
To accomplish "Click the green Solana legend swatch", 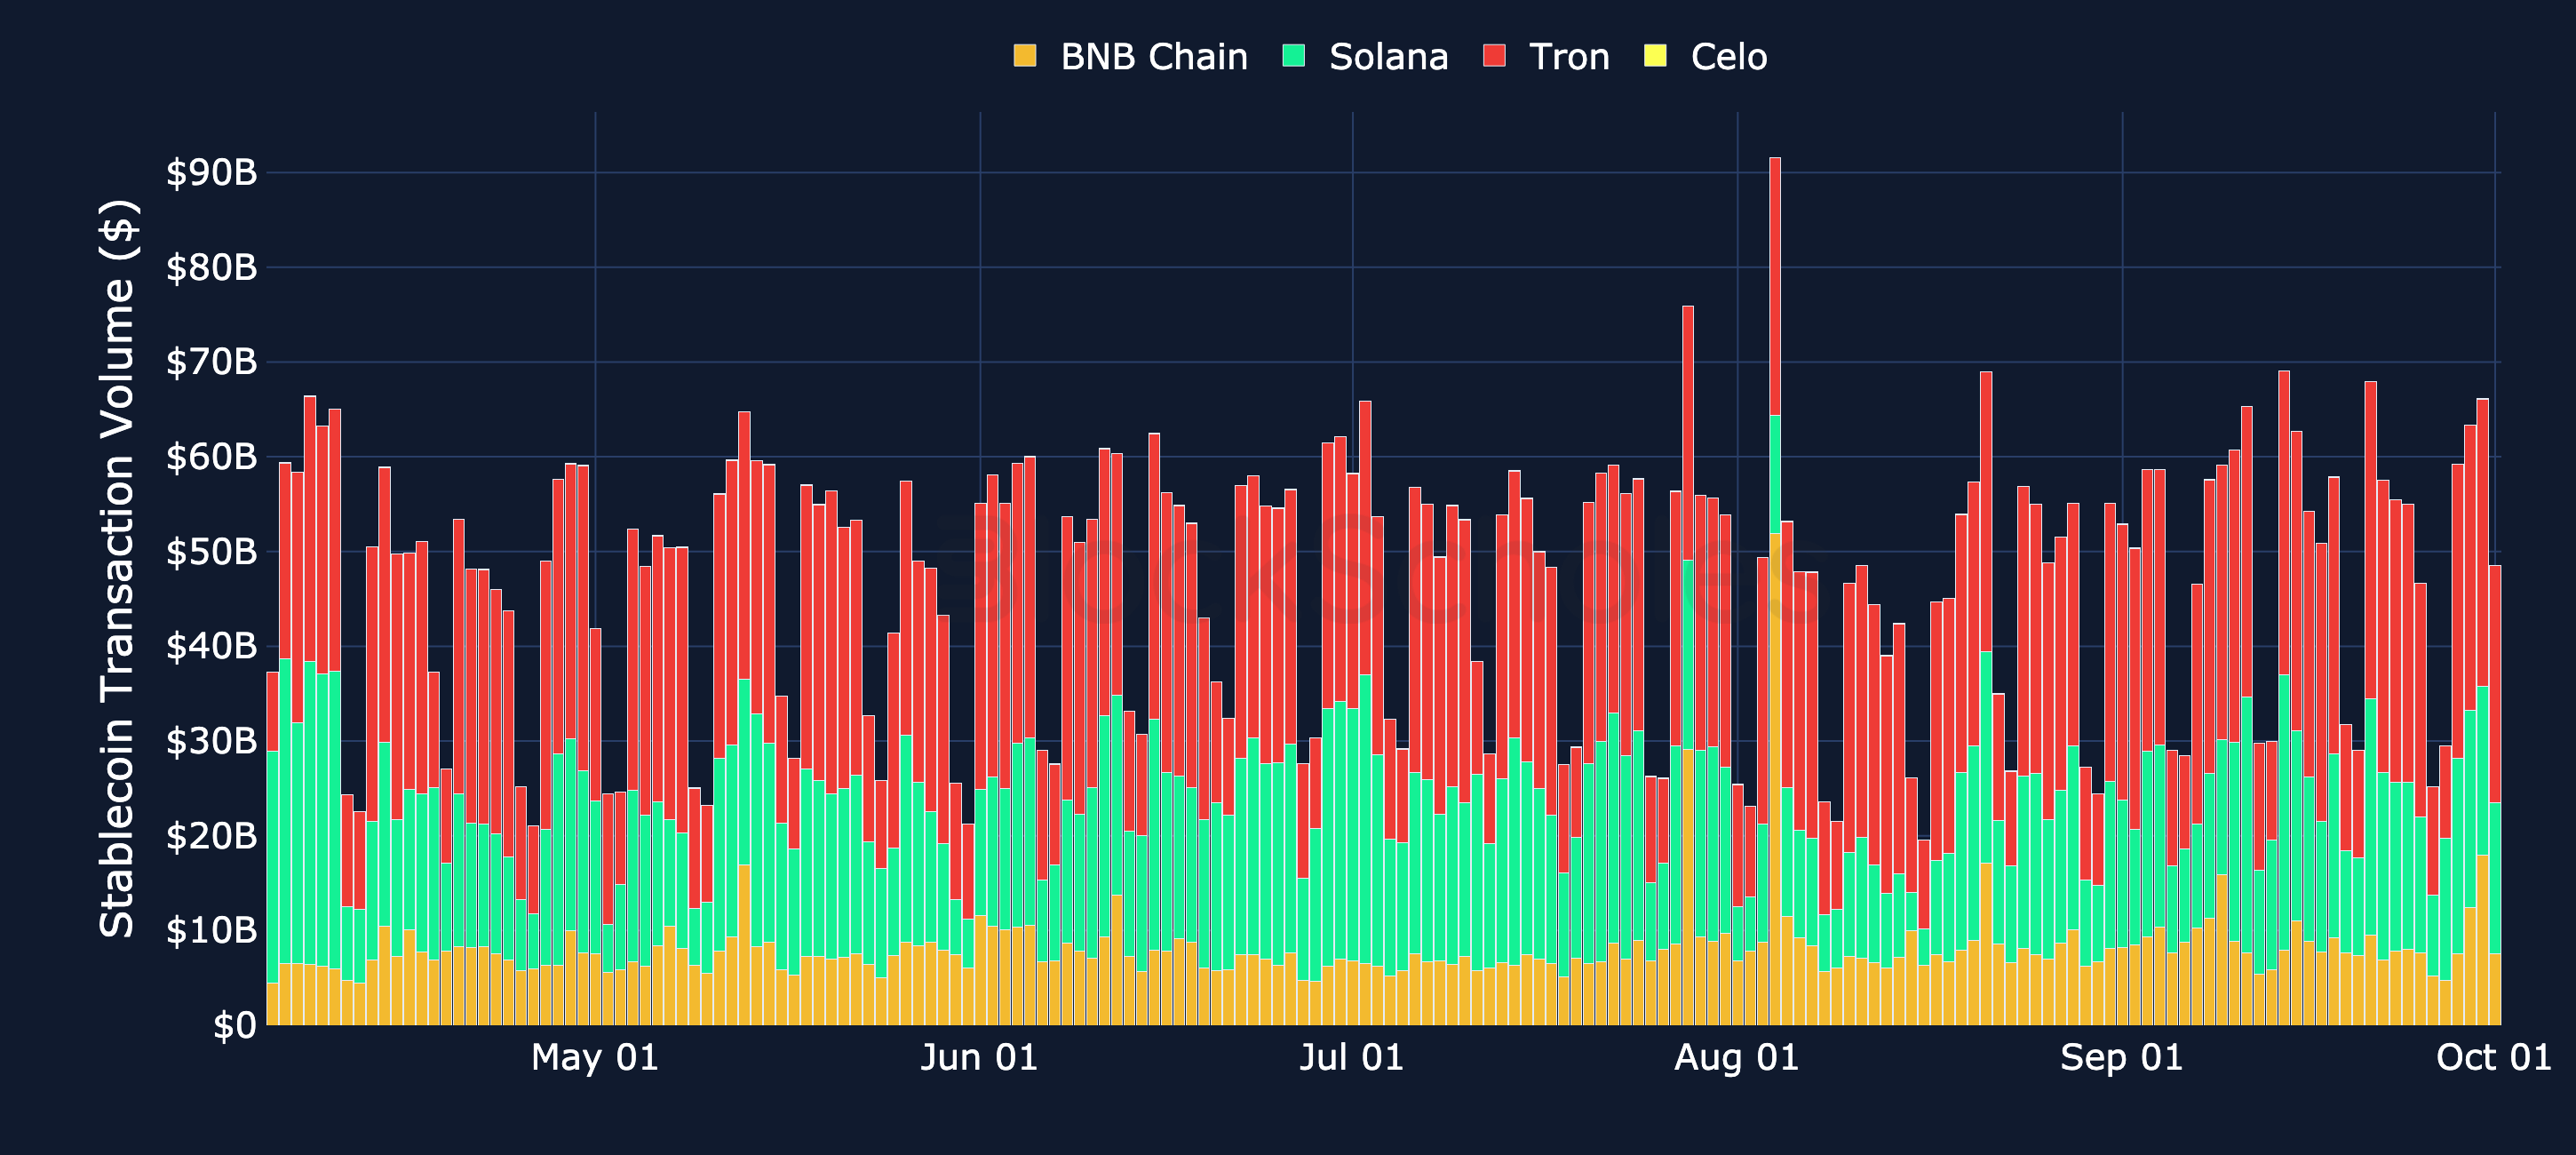I will 1293,56.
